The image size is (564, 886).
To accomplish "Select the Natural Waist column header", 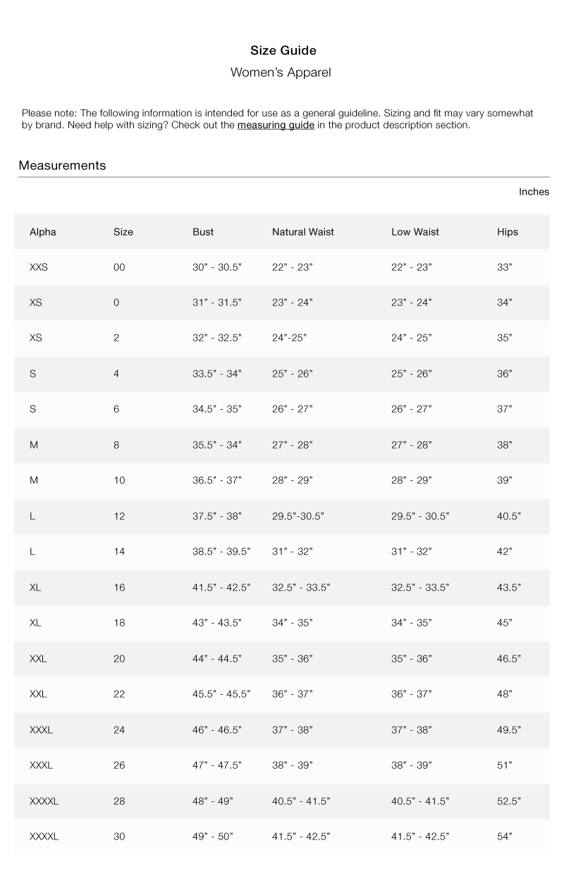I will [303, 232].
